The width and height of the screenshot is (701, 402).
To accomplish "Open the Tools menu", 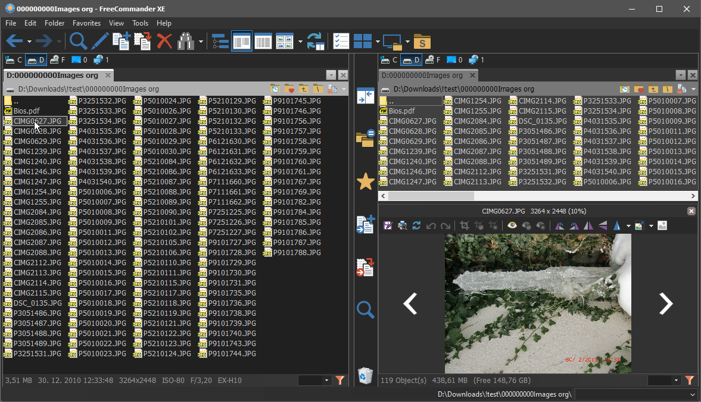I will (140, 23).
